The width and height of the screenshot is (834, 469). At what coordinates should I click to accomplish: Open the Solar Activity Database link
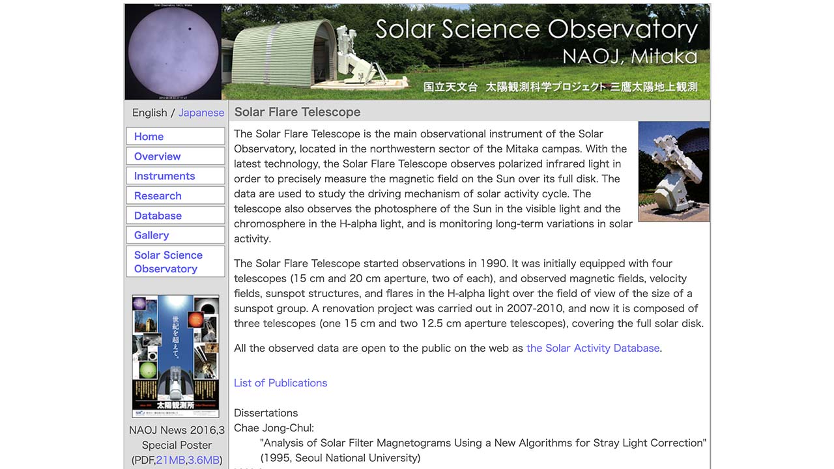tap(592, 348)
